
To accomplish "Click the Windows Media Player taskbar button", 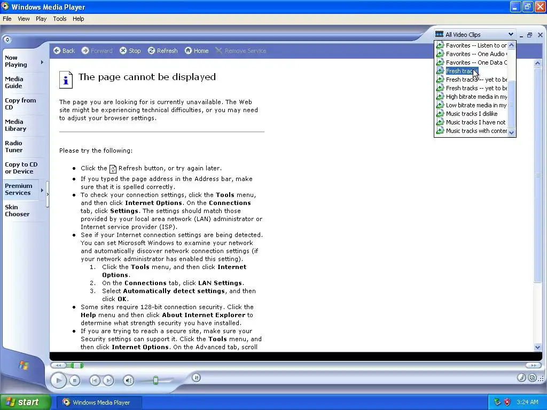I will [99, 403].
